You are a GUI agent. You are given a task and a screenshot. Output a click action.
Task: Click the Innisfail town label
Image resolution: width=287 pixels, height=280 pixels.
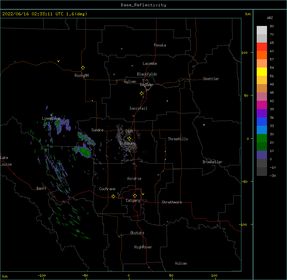pyautogui.click(x=138, y=108)
